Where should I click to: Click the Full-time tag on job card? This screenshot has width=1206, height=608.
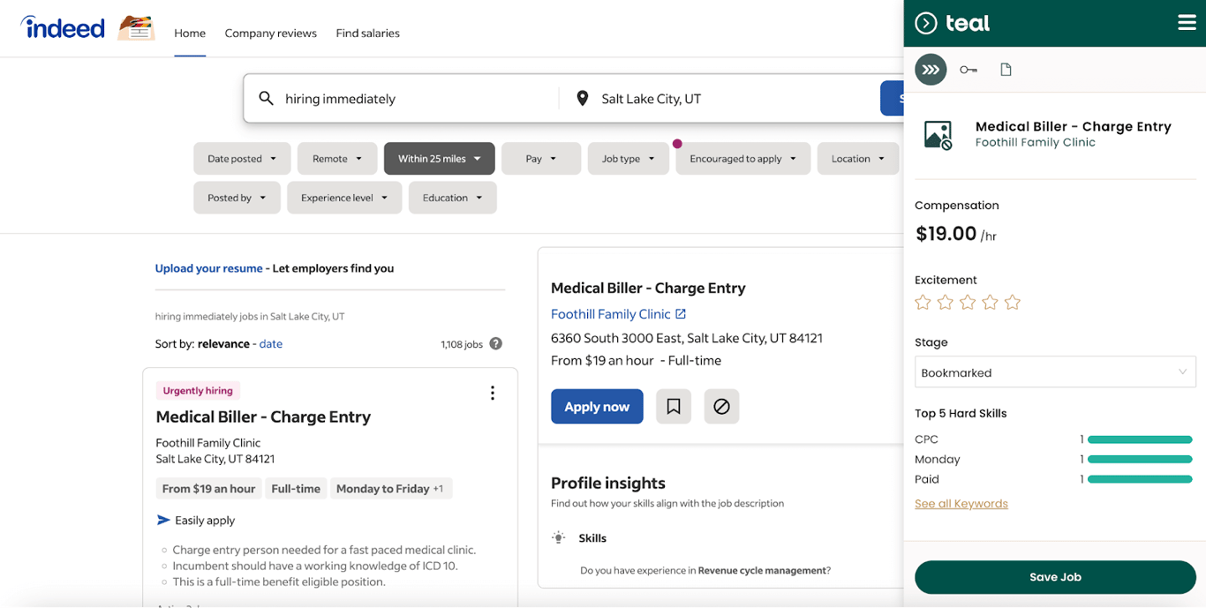tap(296, 489)
